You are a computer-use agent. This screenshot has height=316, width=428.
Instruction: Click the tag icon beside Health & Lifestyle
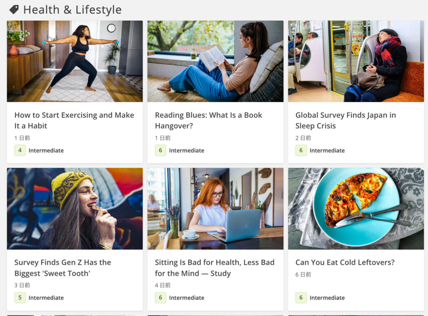14,10
